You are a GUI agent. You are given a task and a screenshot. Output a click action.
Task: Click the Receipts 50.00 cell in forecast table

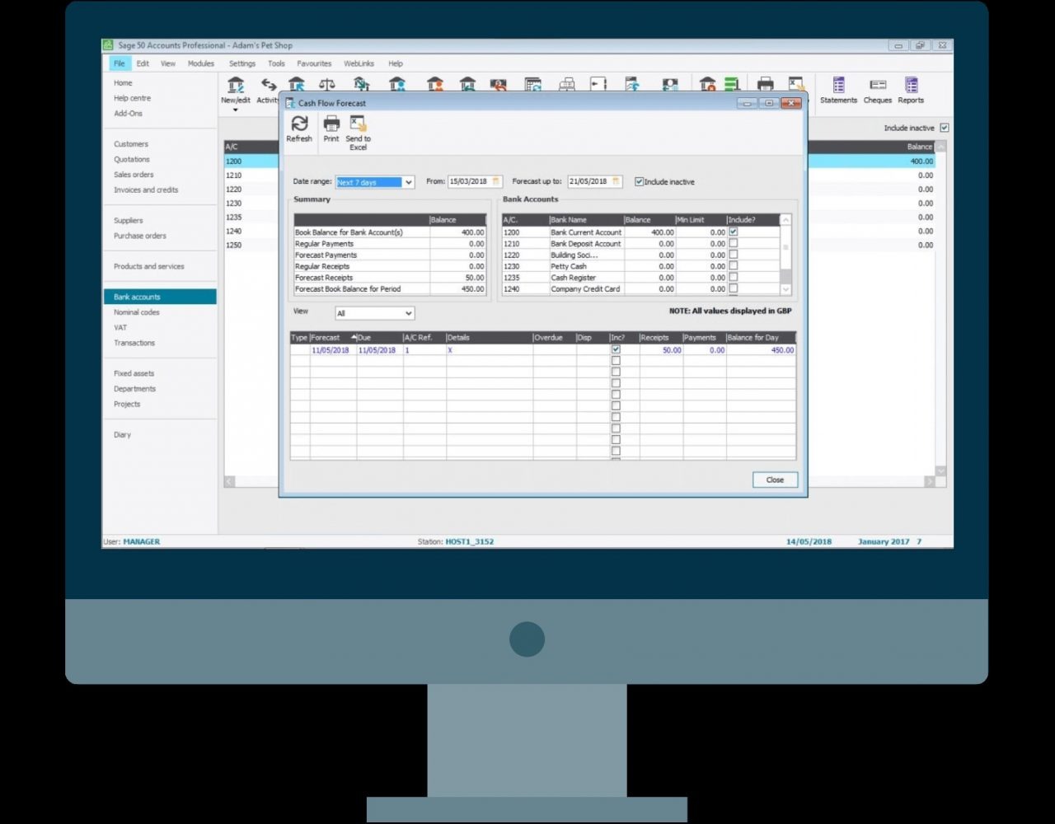click(x=661, y=350)
